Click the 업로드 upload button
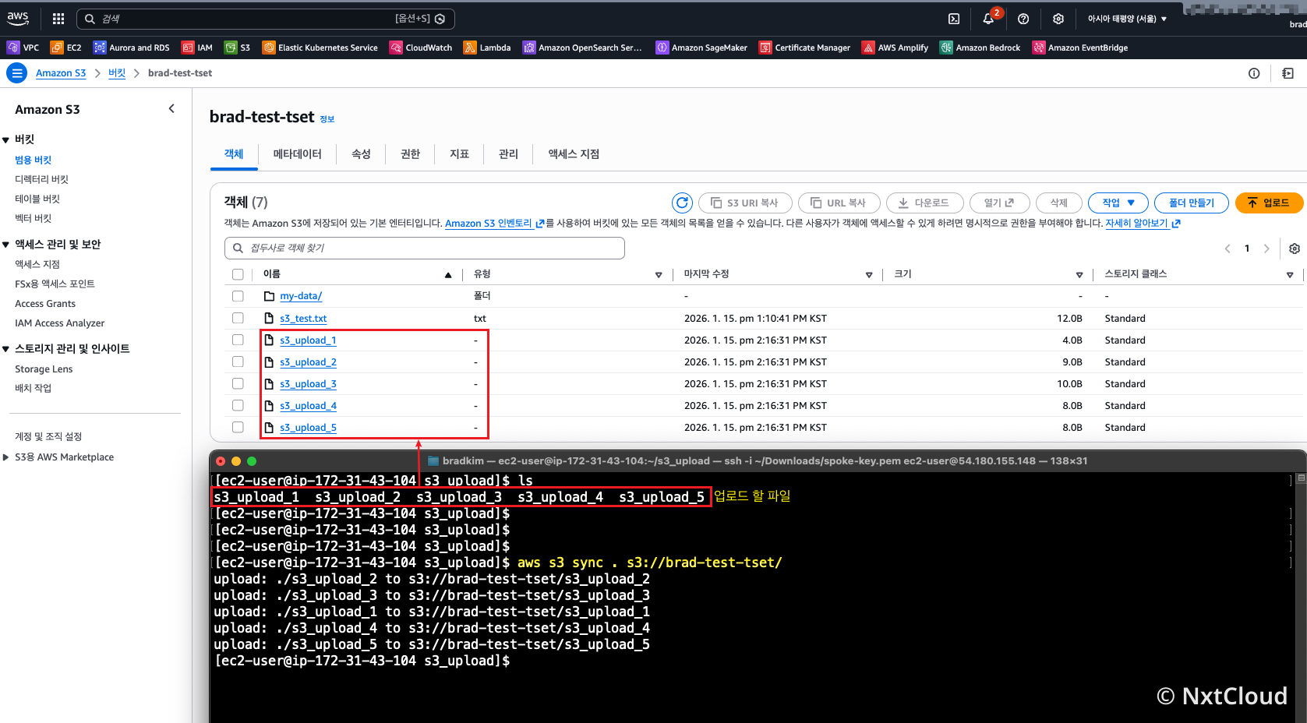Screen dimensions: 1307x723 (1269, 203)
